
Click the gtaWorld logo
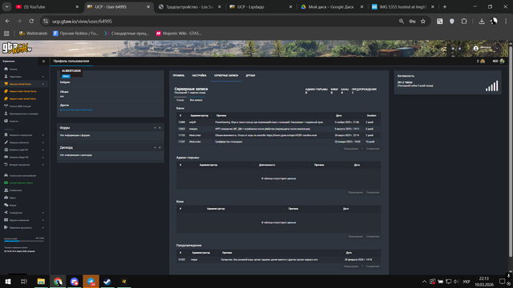point(17,48)
